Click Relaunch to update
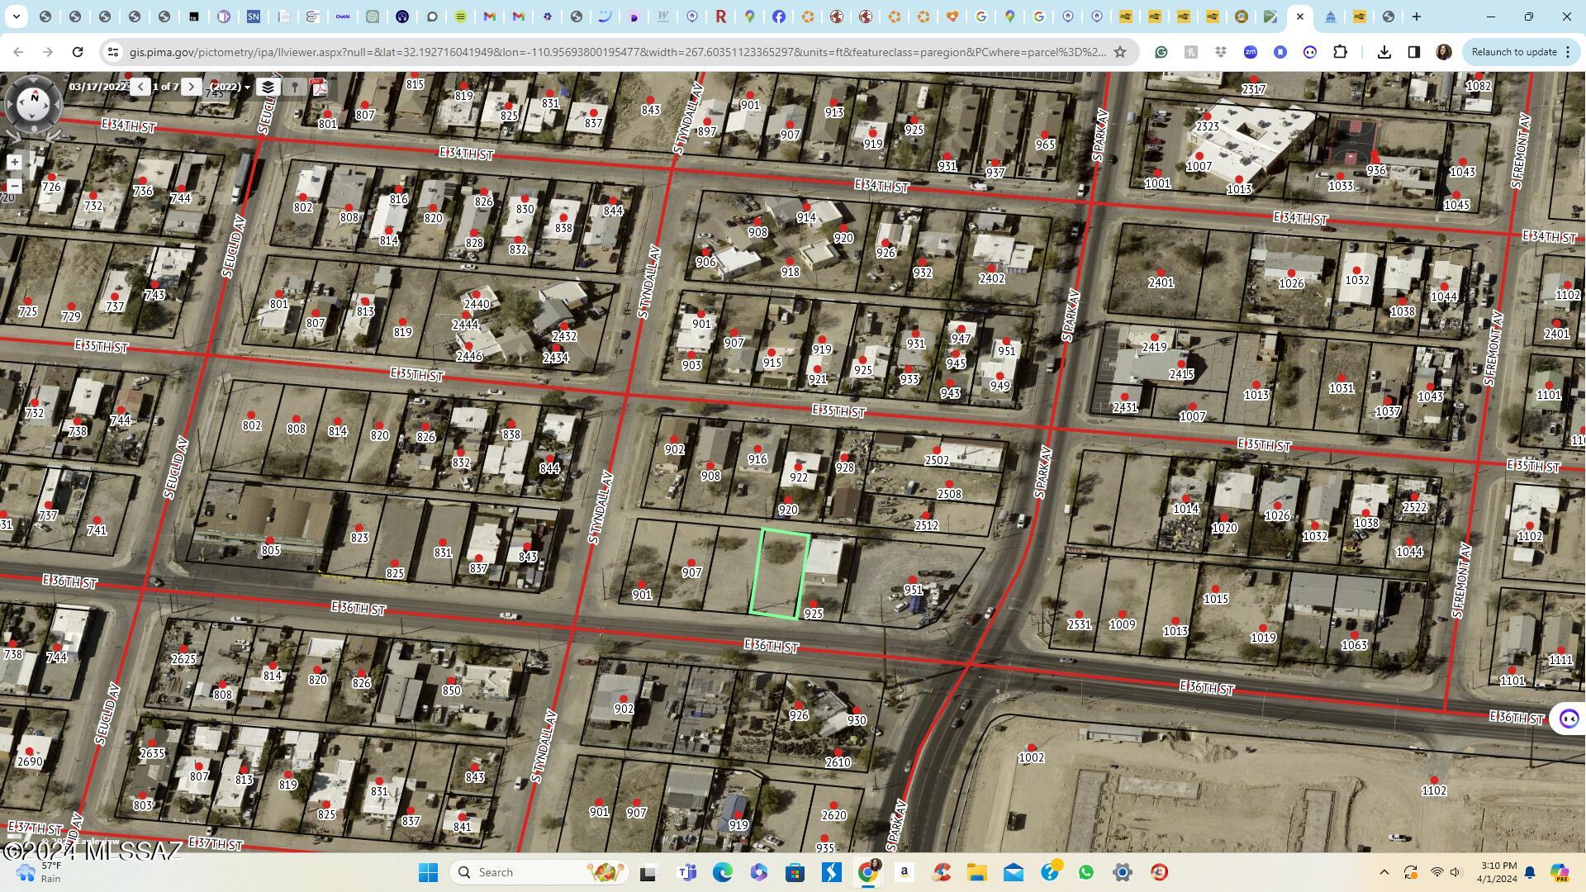The height and width of the screenshot is (892, 1586). click(1514, 52)
